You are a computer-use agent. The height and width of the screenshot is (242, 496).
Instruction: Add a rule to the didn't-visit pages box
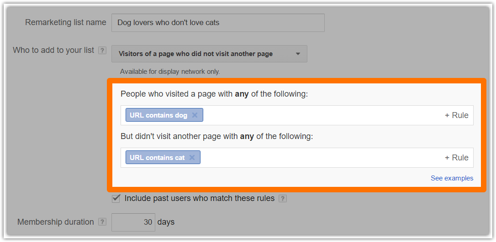pyautogui.click(x=456, y=157)
